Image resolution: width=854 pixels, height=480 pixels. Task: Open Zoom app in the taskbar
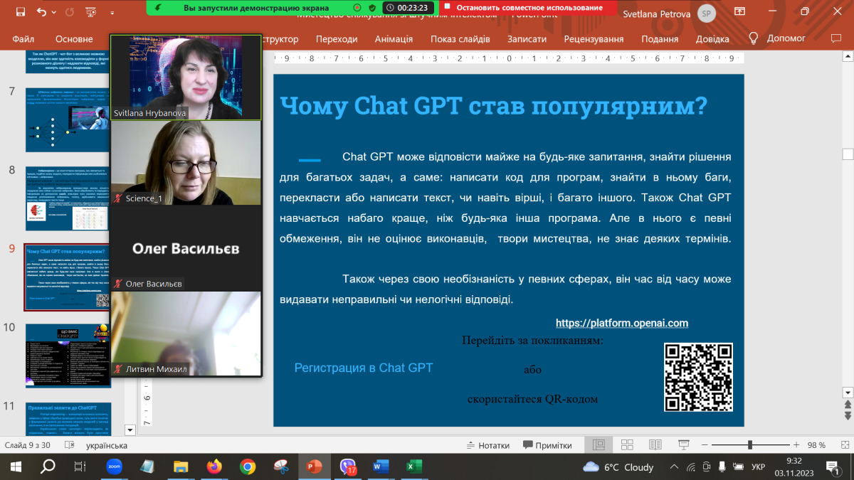[x=113, y=467]
